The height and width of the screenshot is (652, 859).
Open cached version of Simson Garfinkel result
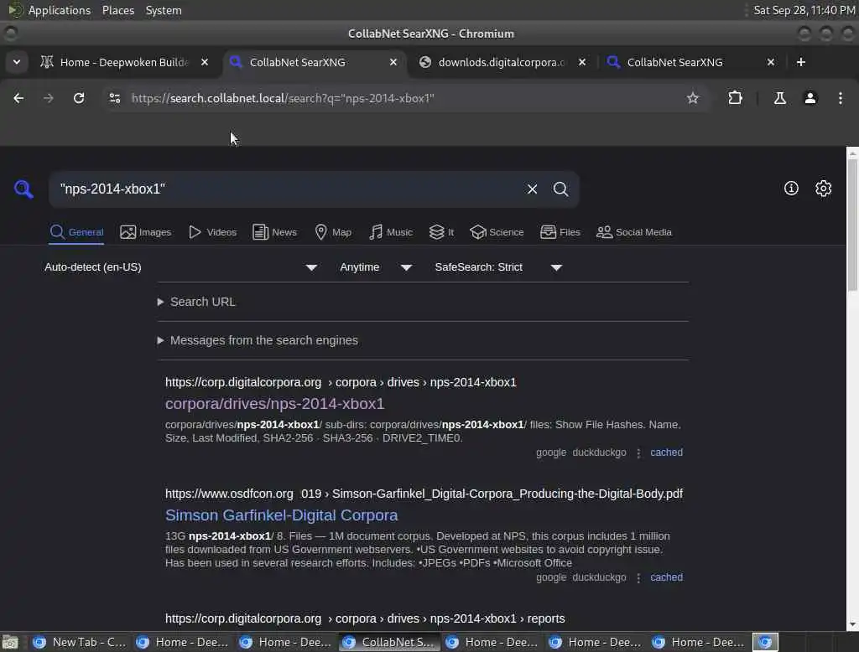(666, 577)
